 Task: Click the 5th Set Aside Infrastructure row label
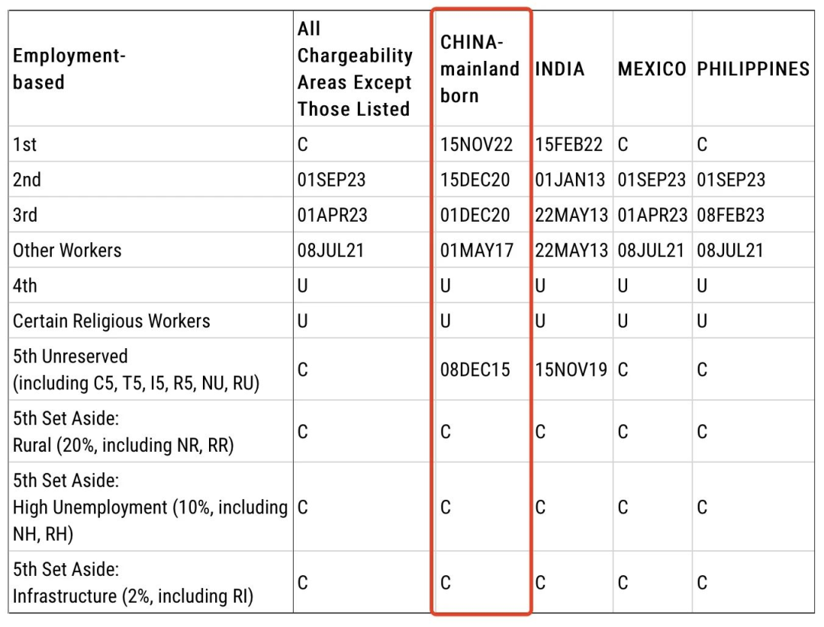(x=133, y=582)
